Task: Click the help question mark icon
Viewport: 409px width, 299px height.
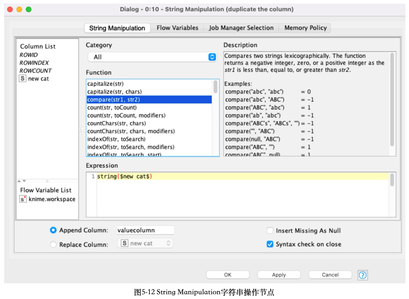Action: click(x=362, y=275)
